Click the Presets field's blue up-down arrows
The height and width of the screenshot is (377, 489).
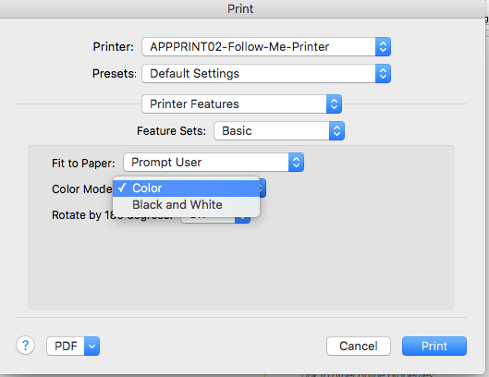[383, 74]
